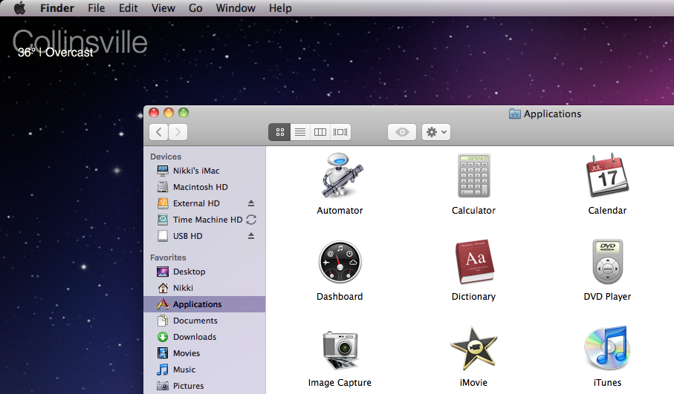Screen dimensions: 674x394
Task: Open the Go menu
Action: coord(195,7)
